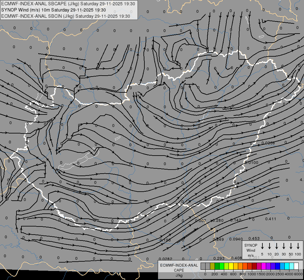Pick the amber gold CAPE swatch

236,266
